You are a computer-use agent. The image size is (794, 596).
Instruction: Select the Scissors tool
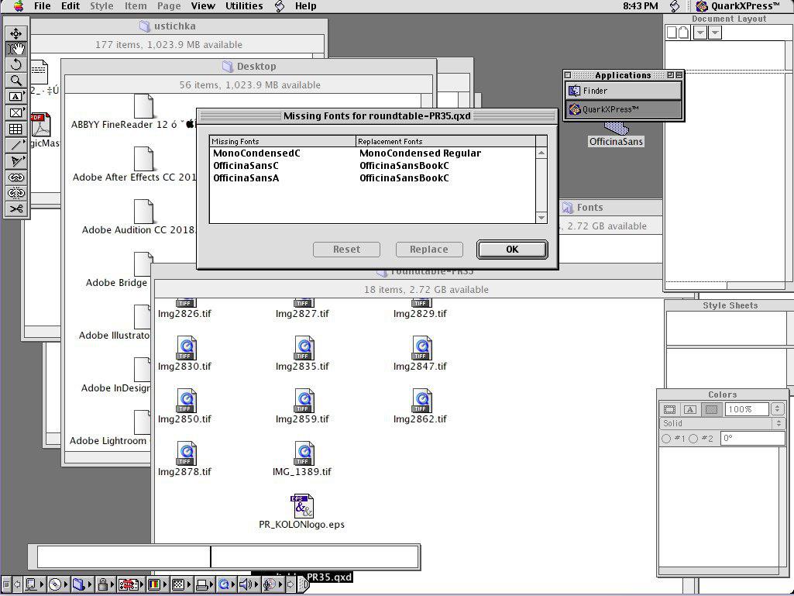tap(16, 208)
